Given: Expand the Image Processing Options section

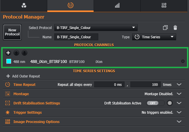Looking at the screenshot, I should [x=179, y=122].
